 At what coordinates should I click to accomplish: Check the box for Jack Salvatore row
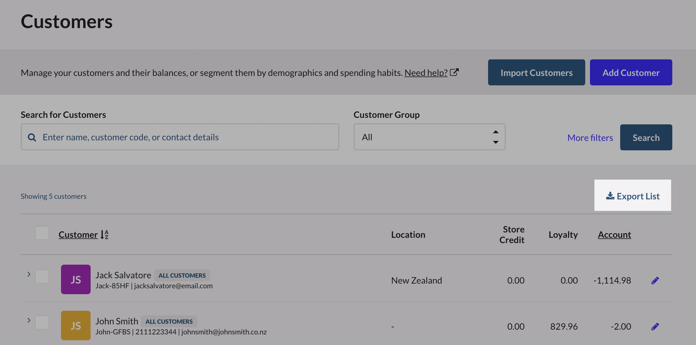(42, 276)
